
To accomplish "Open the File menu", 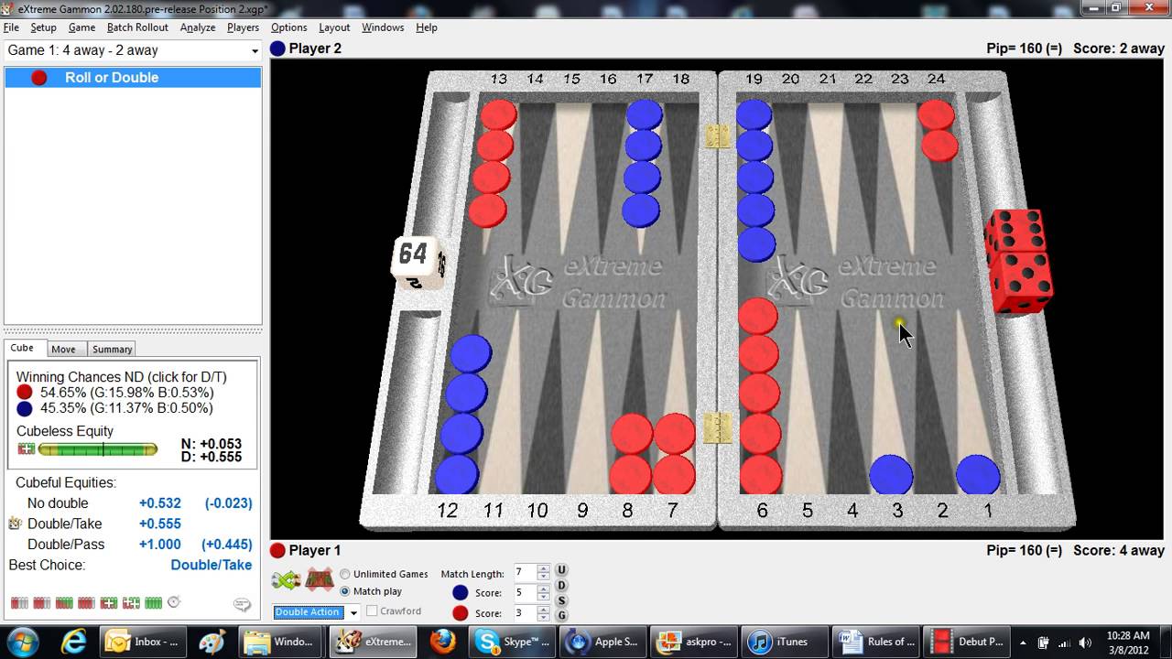I will pos(11,27).
